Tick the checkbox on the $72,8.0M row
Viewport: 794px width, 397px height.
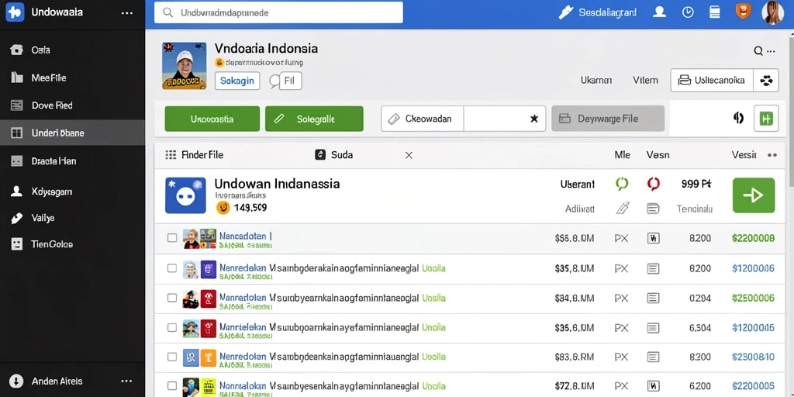coord(172,386)
